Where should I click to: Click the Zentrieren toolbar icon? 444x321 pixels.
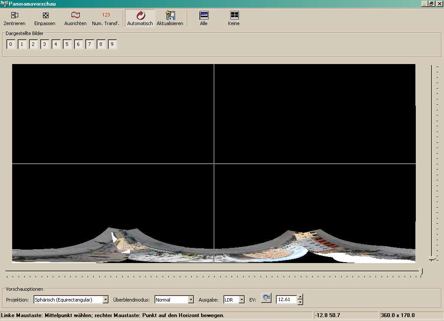(x=14, y=16)
